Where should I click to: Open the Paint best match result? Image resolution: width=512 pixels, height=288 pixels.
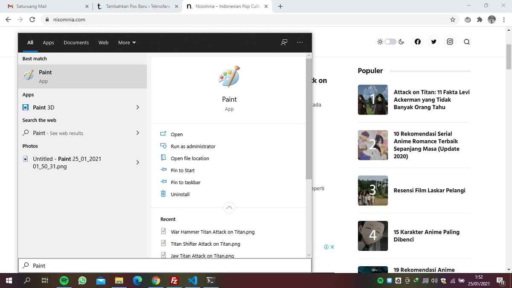(82, 76)
